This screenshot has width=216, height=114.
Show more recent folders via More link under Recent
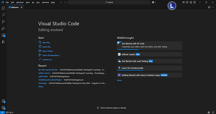pos(41,87)
